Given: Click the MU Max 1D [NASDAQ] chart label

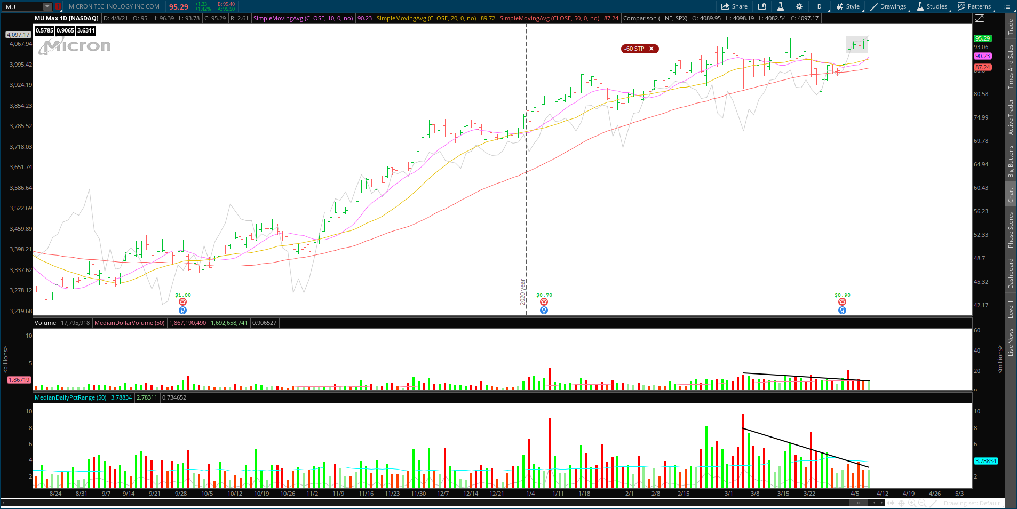Looking at the screenshot, I should tap(67, 18).
